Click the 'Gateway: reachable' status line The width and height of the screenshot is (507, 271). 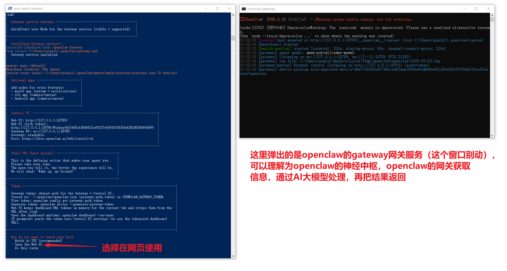27,135
